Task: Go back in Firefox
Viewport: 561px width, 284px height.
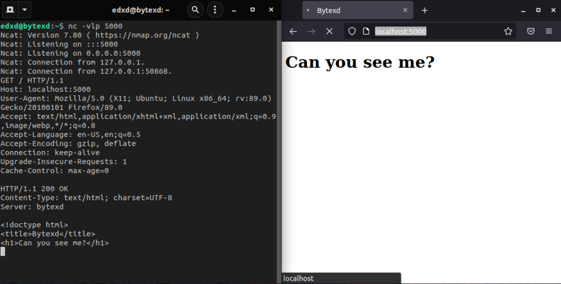Action: 294,31
